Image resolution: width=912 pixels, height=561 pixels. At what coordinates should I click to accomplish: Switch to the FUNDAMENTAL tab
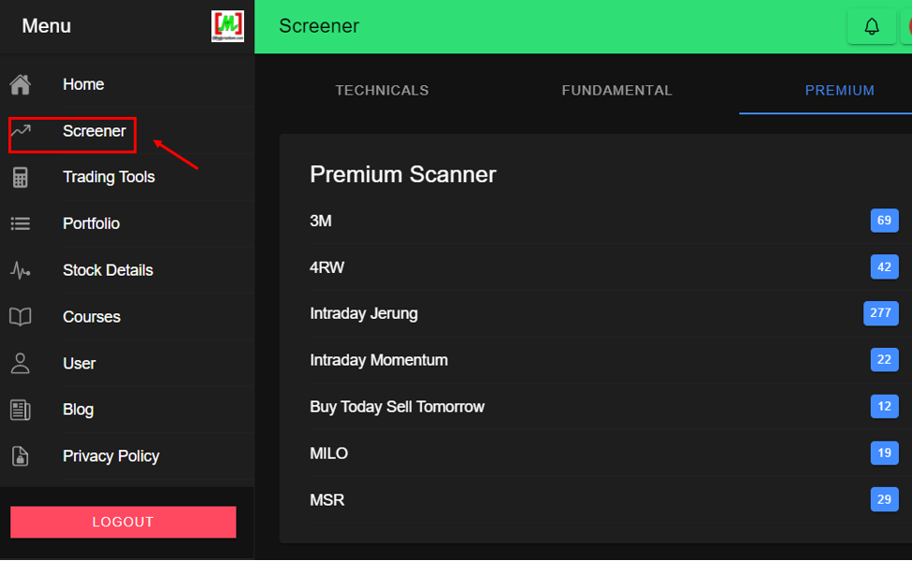(x=616, y=90)
